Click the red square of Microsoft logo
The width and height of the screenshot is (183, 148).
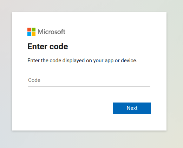[x=29, y=29]
